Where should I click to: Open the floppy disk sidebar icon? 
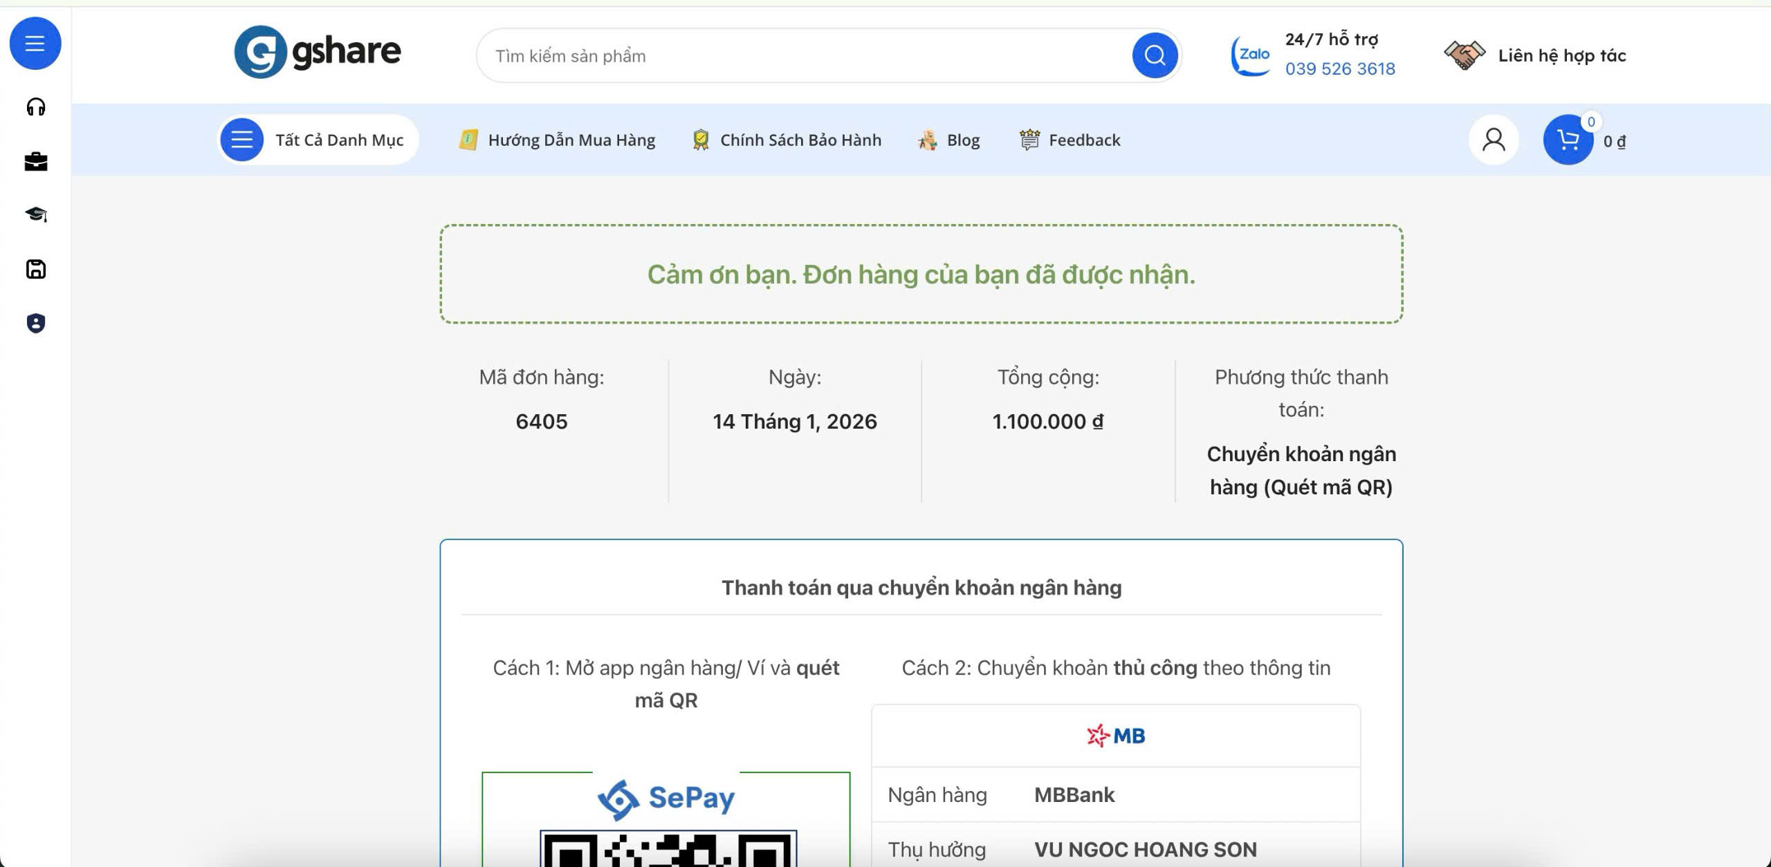coord(36,269)
